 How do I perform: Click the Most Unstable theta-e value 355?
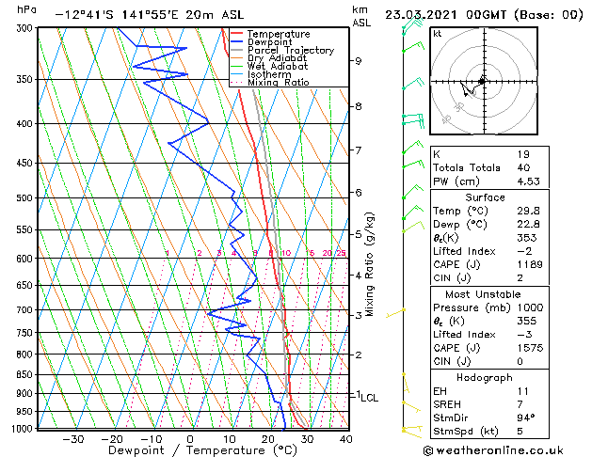tap(527, 322)
